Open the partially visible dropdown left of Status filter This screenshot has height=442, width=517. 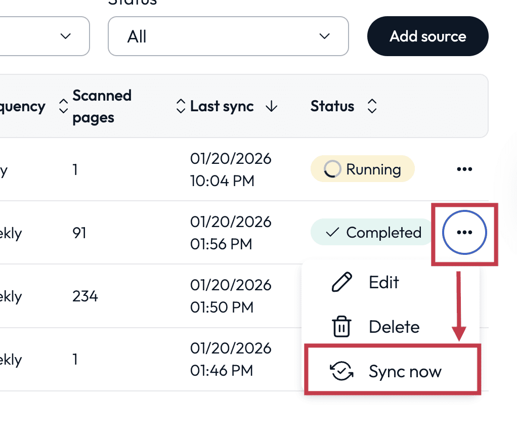coord(45,36)
